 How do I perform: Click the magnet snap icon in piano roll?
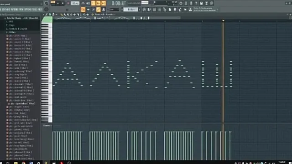pos(50,14)
